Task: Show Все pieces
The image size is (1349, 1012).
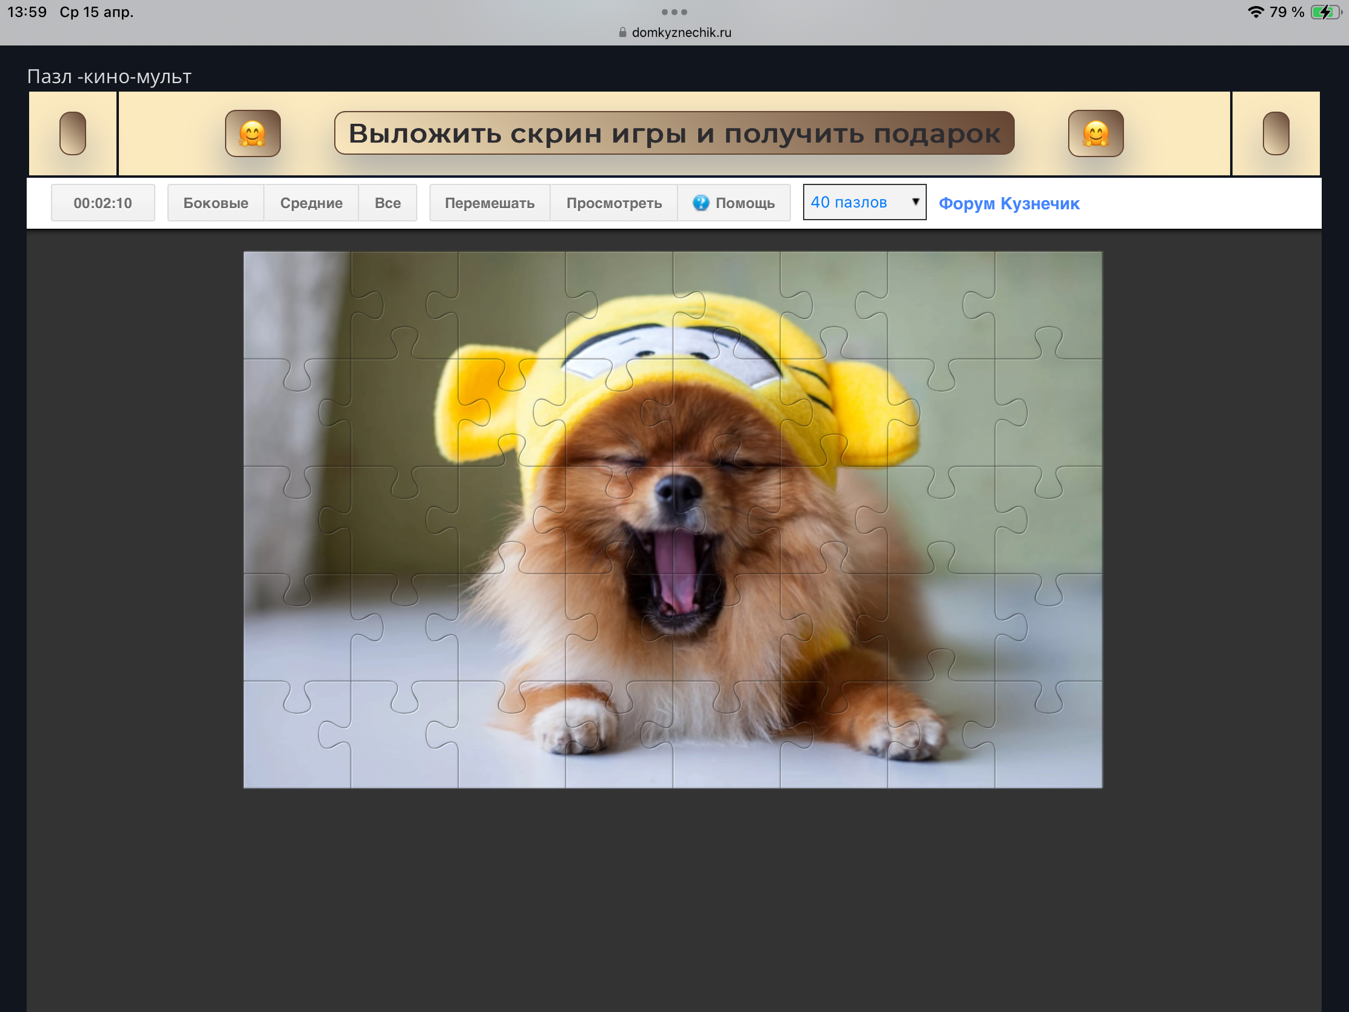Action: (387, 203)
